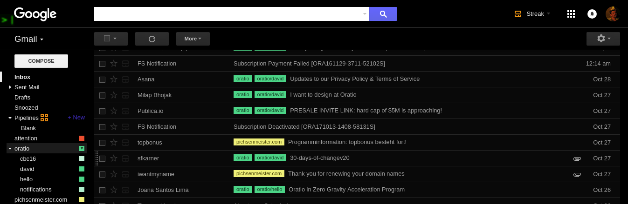628x204 pixels.
Task: Star the Subscription Payment Failed email
Action: pyautogui.click(x=114, y=63)
